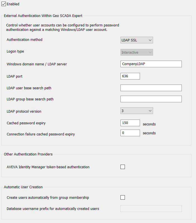Viewport: 196px width, 223px height.
Task: Click the Database username prefix field
Action: coord(151,209)
